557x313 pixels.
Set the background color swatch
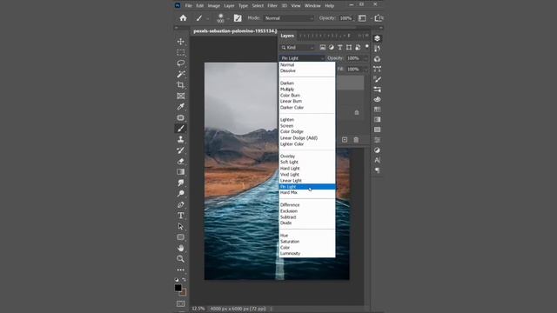[x=184, y=293]
